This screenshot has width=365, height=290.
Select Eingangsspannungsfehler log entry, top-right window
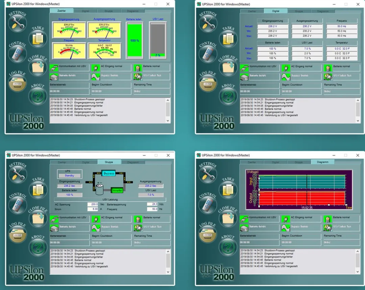[x=267, y=106]
